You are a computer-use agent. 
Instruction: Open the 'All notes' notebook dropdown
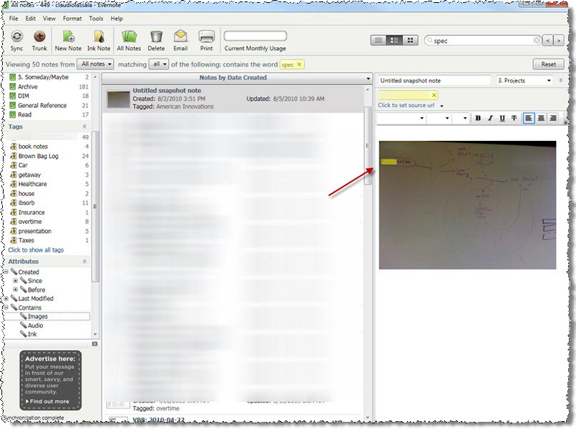click(x=95, y=64)
